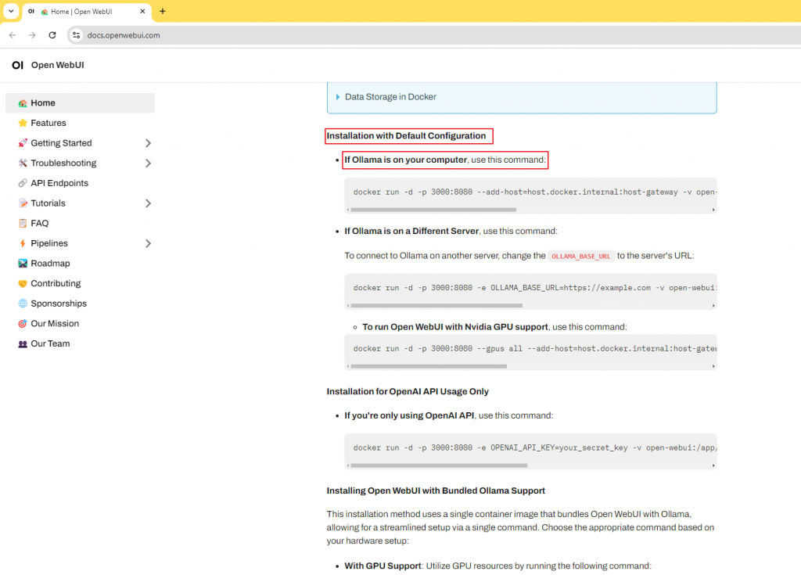Select the Home | Open WebUI browser tab

(x=87, y=11)
